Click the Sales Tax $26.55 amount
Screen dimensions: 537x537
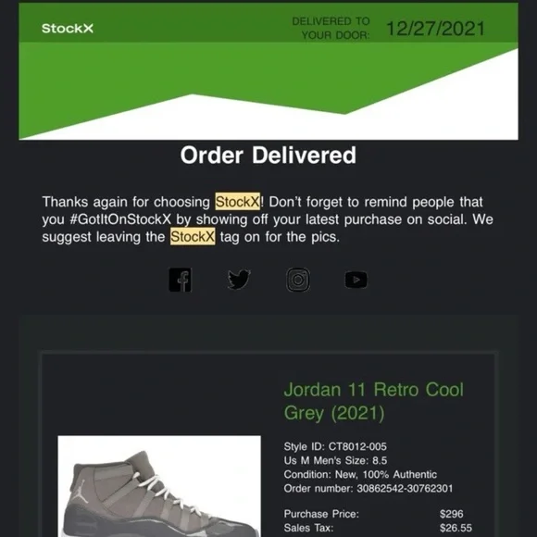[x=456, y=528]
